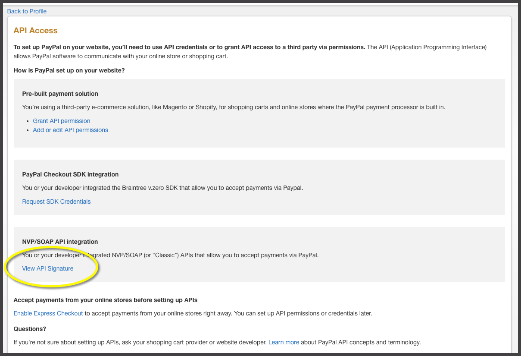Open Add or edit API permissions

(70, 130)
